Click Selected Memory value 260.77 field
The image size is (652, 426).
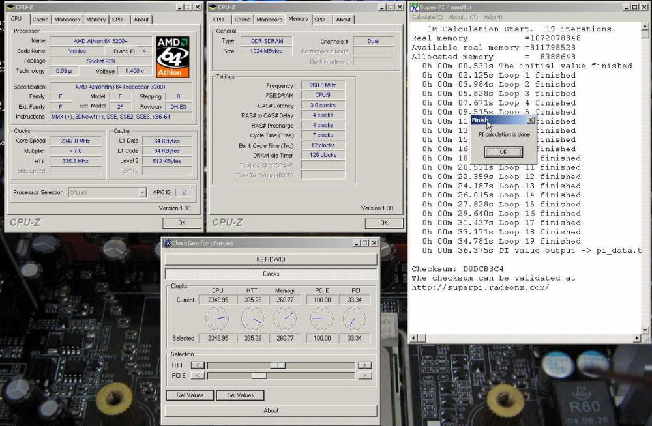[285, 338]
